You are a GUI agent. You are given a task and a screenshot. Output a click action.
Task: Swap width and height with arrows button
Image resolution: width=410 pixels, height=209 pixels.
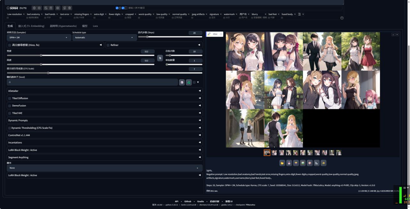[160, 58]
